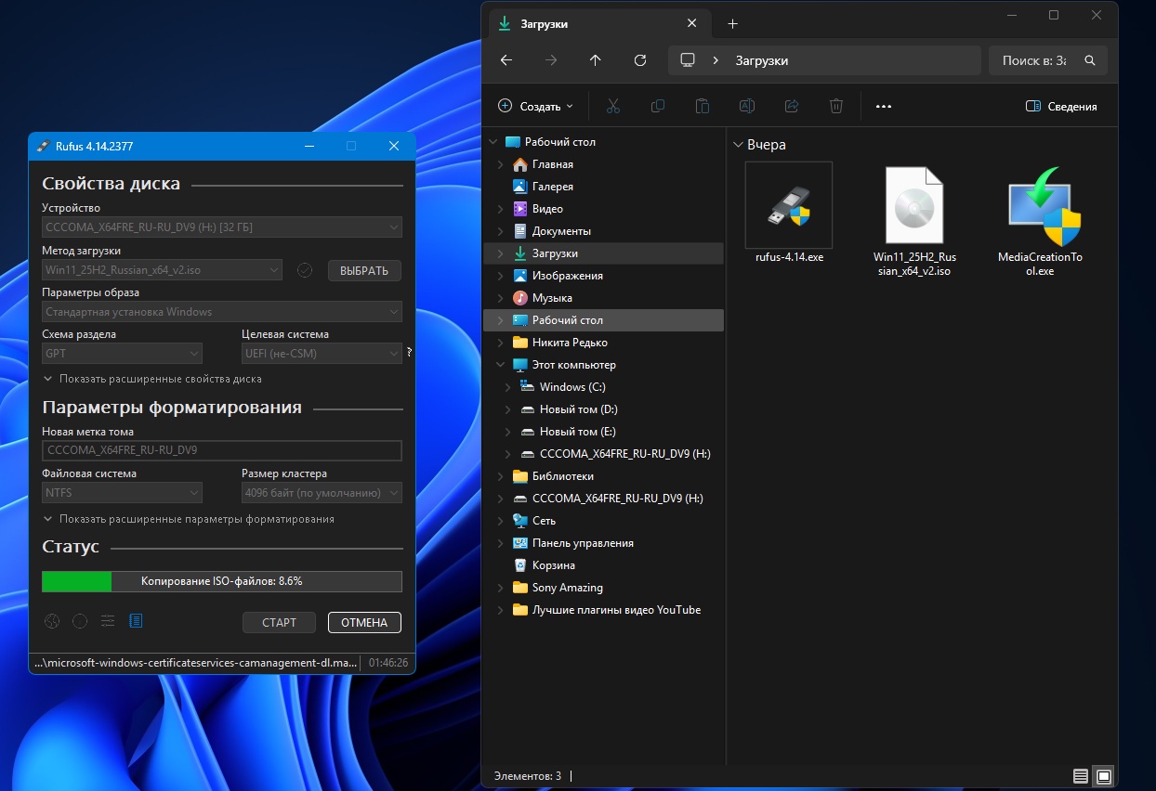Viewport: 1156px width, 791px height.
Task: Click the Rufus copy progress bar
Action: (222, 581)
